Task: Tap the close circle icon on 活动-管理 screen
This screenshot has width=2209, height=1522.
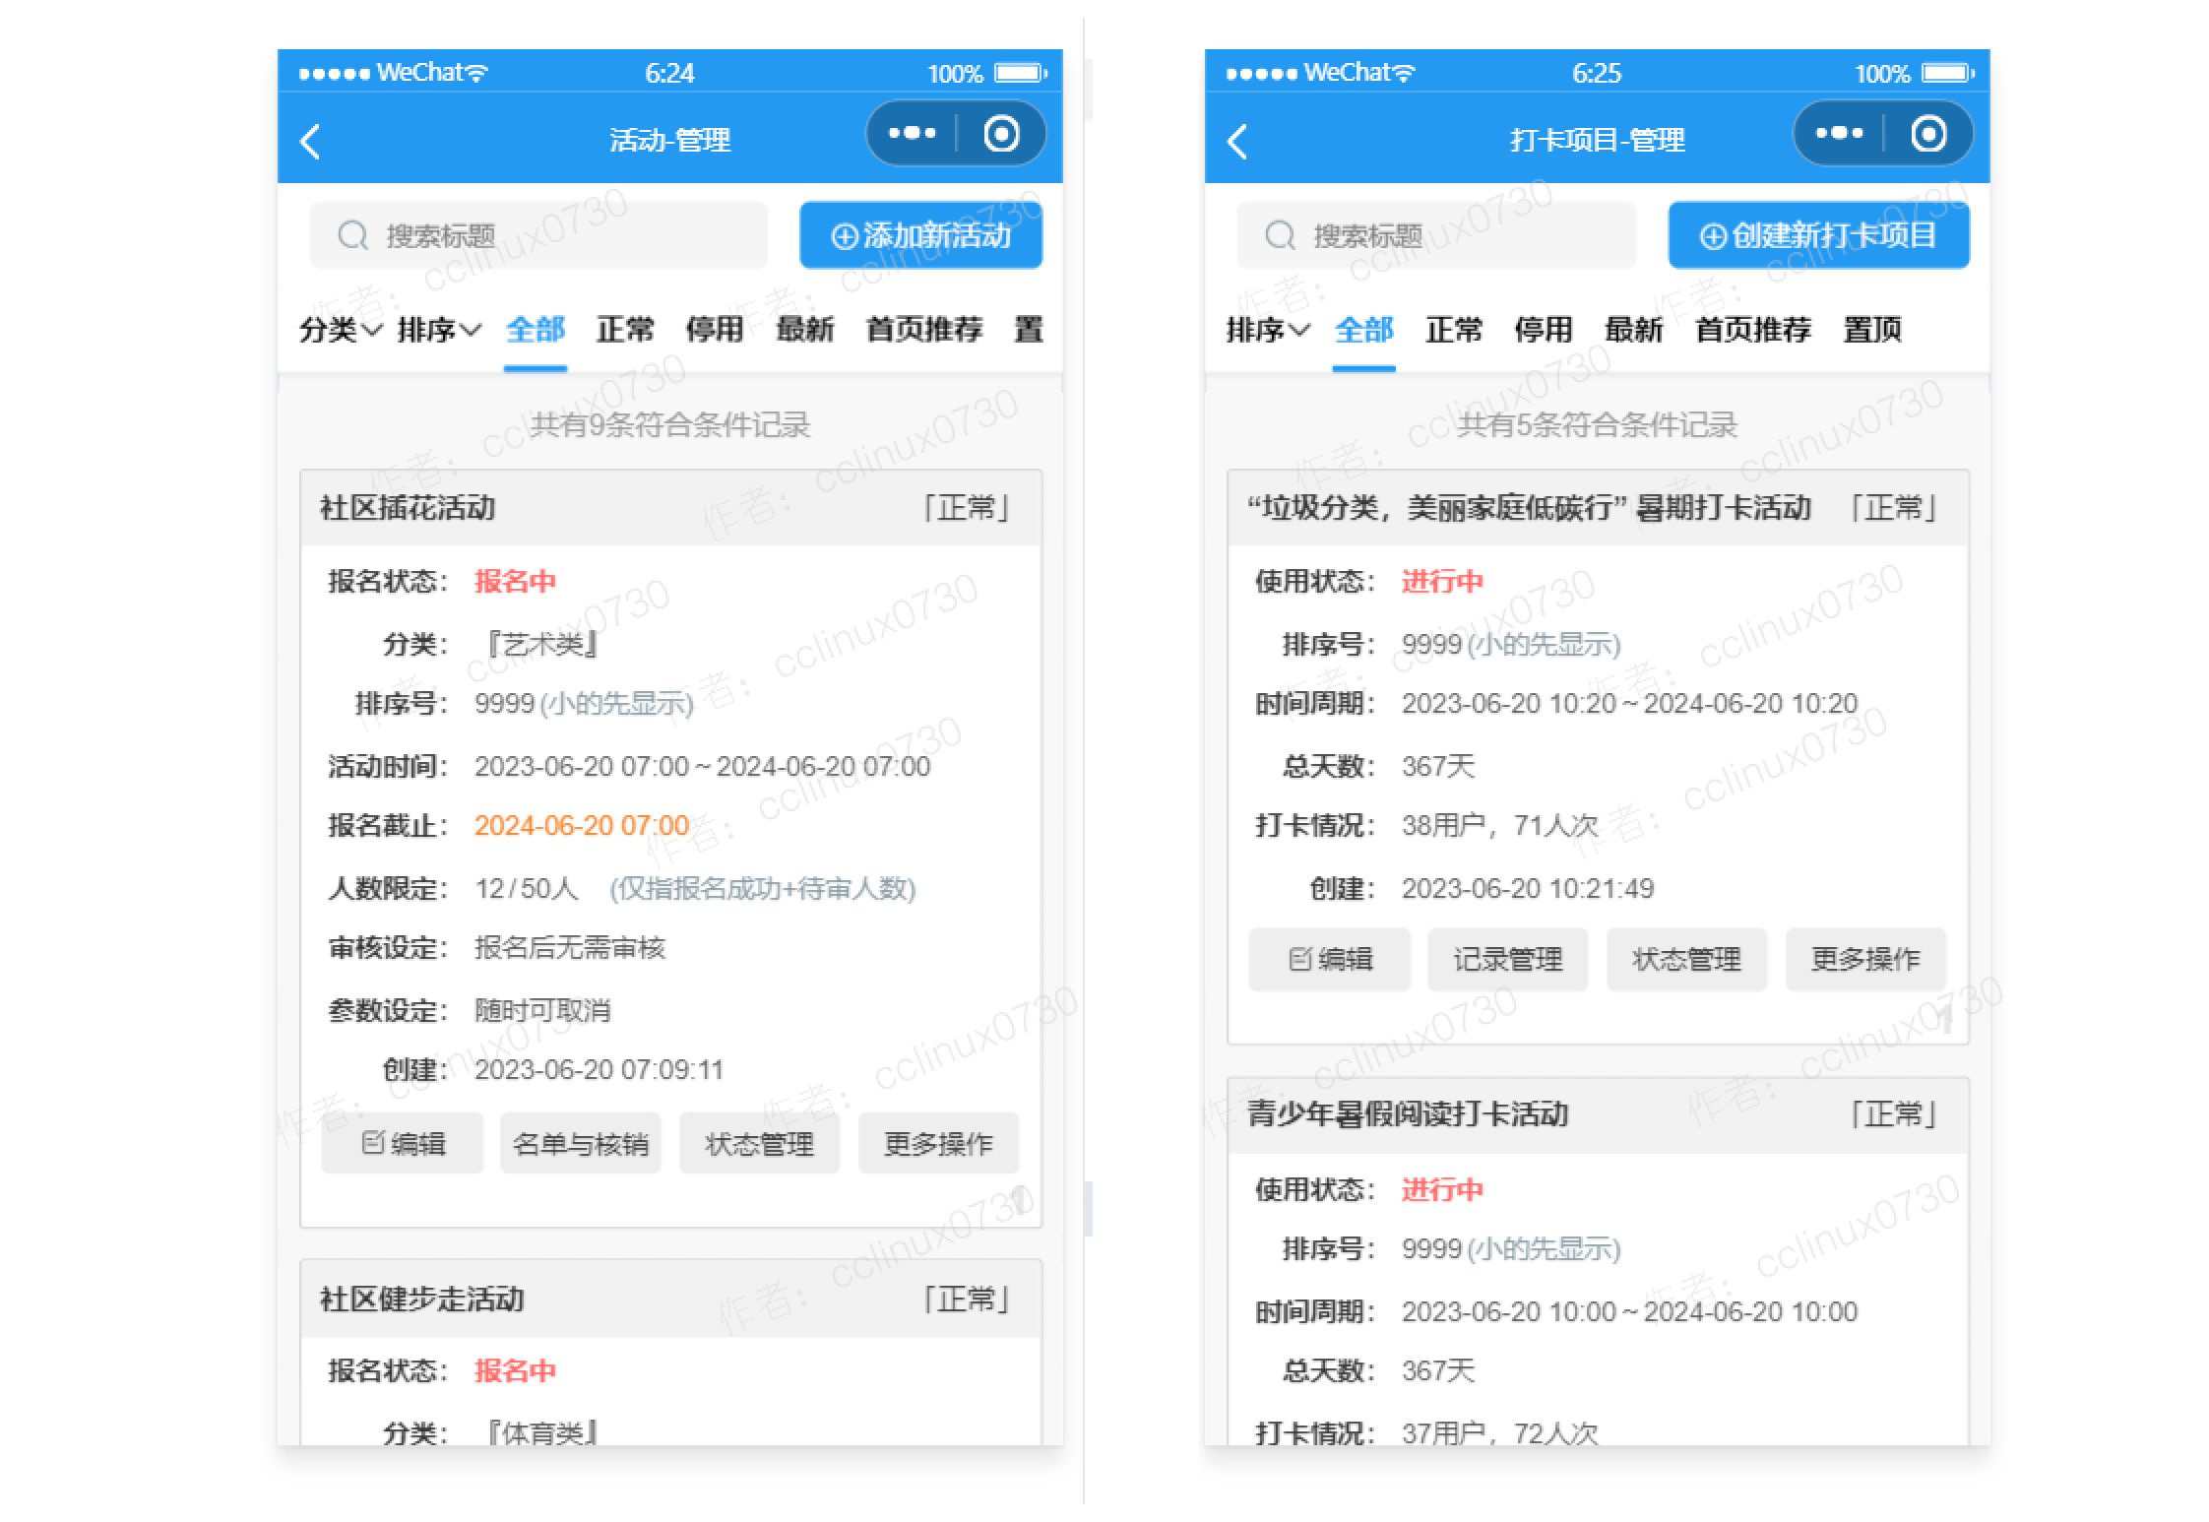Action: (1001, 134)
